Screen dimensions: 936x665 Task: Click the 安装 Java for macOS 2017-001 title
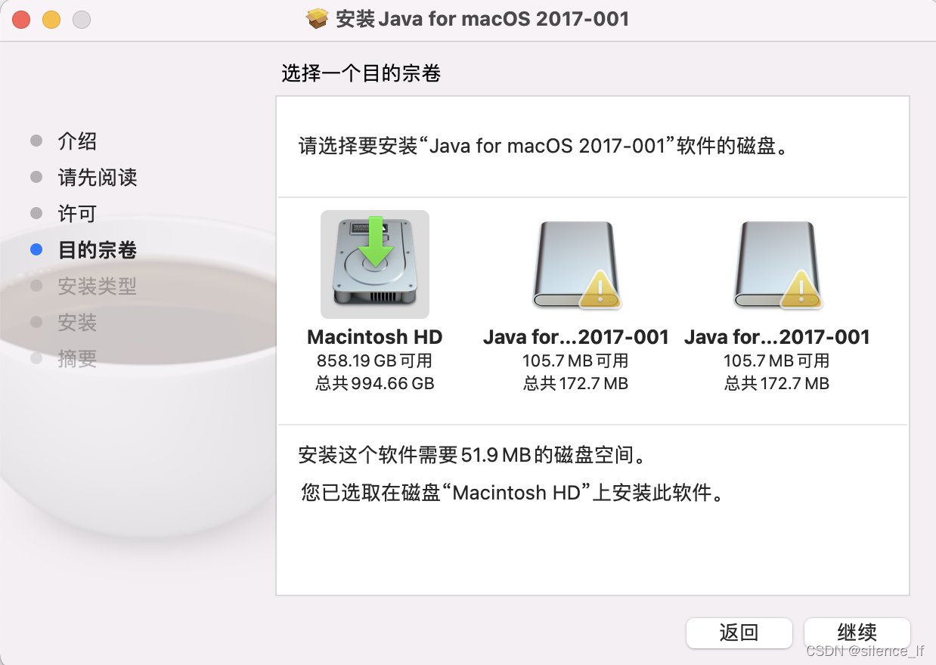pos(482,19)
